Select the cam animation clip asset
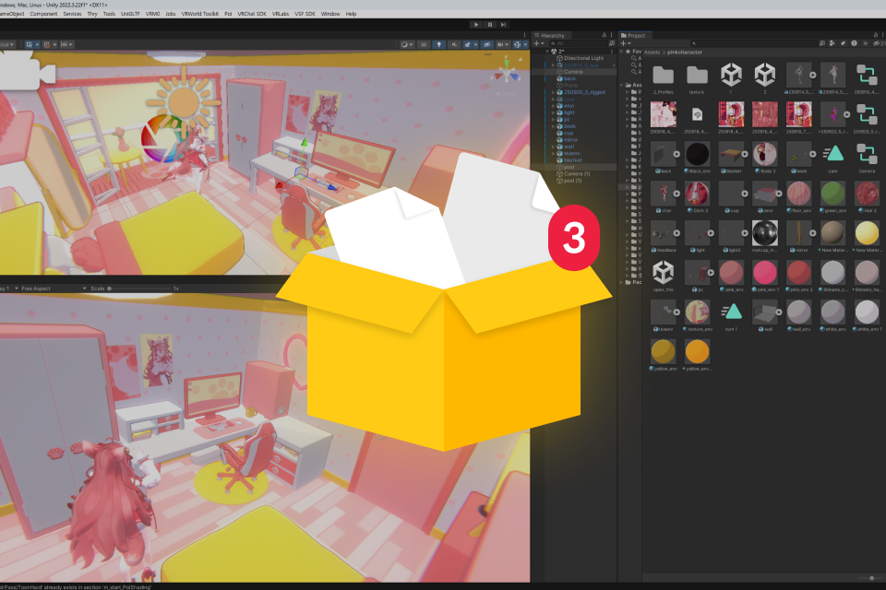The height and width of the screenshot is (590, 886). click(x=832, y=158)
